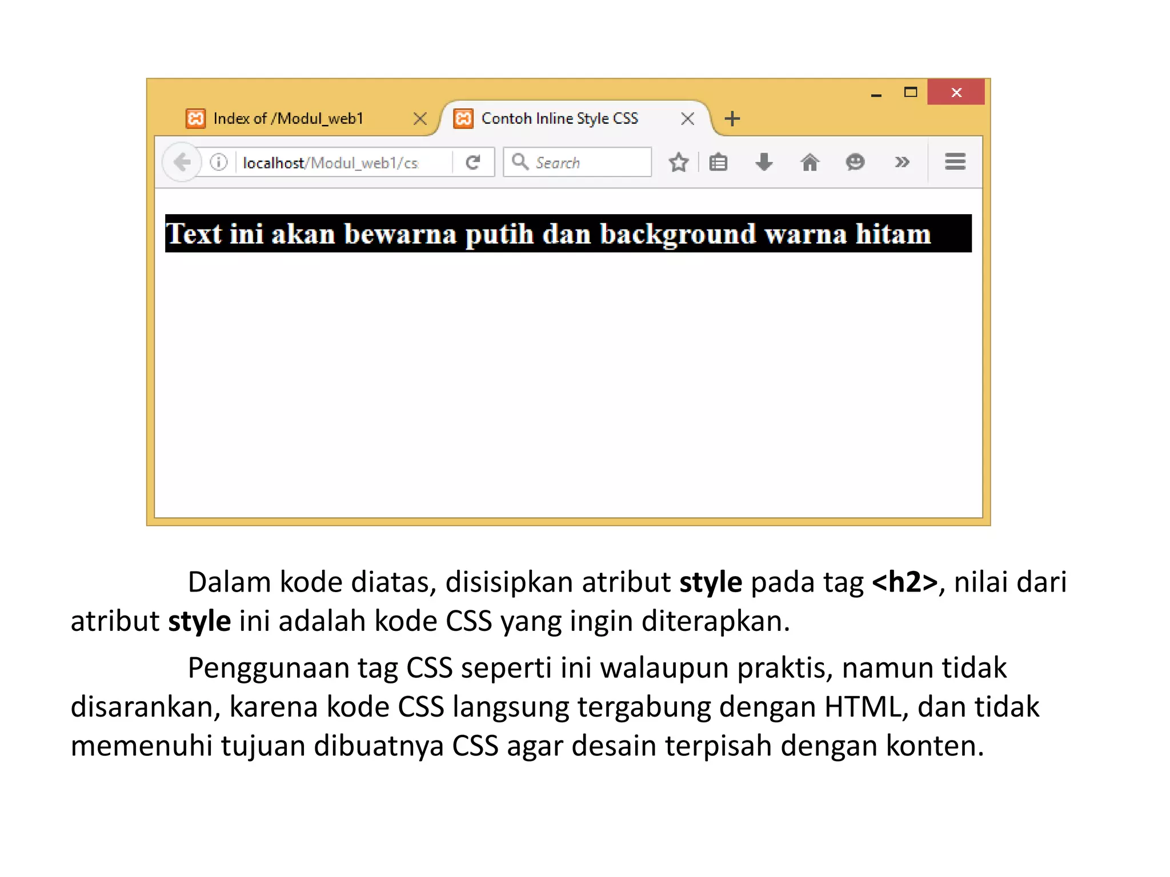The height and width of the screenshot is (877, 1170).
Task: Open a new tab with plus button
Action: click(732, 119)
